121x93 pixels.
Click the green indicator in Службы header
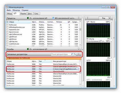28,49
